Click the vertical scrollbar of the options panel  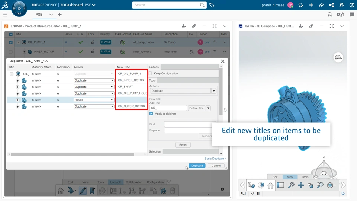click(221, 91)
